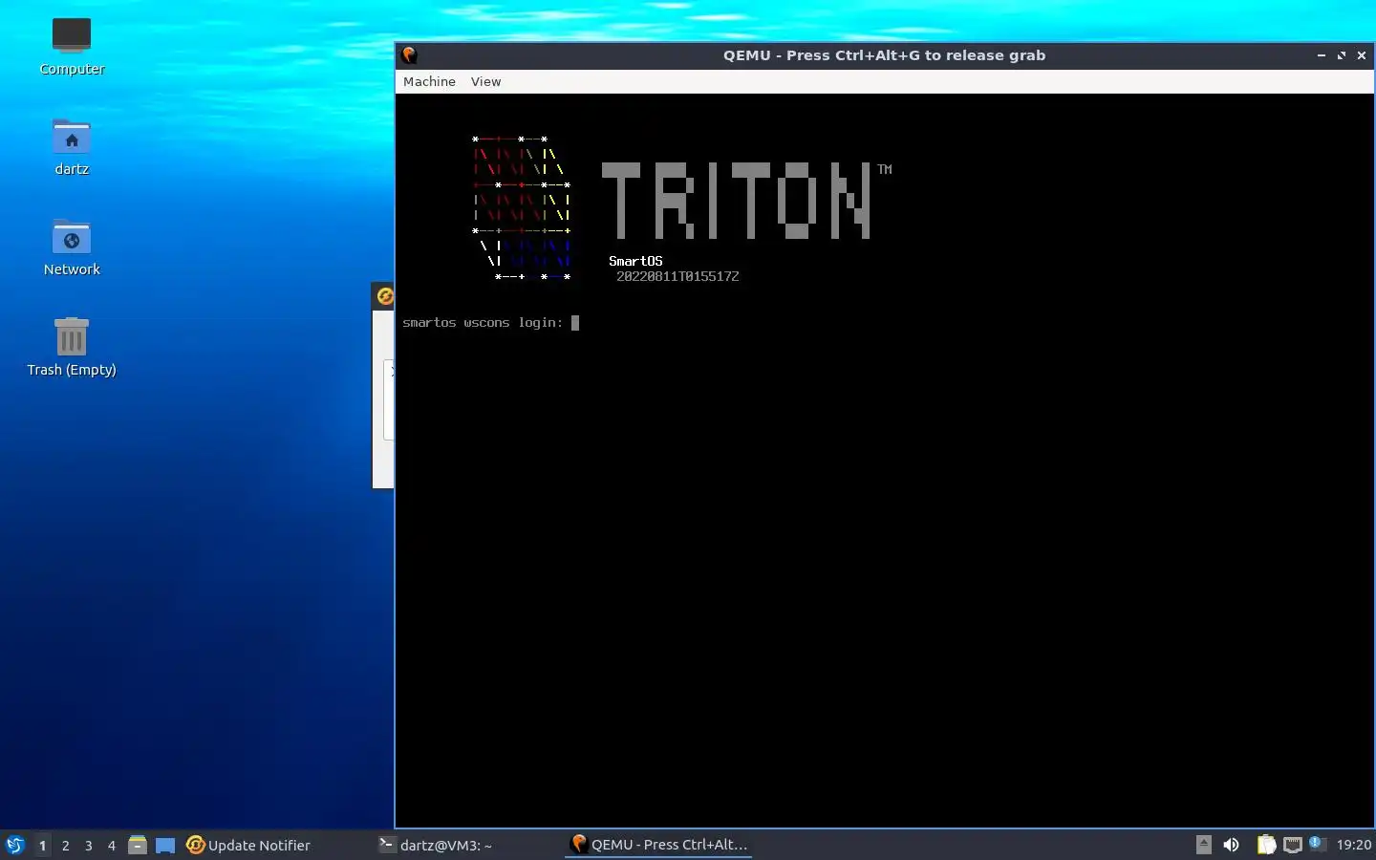Open network connection tray icon
The image size is (1376, 860).
(1293, 845)
